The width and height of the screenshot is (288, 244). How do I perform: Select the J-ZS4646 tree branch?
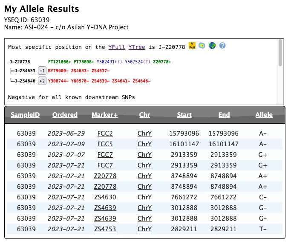[25, 81]
